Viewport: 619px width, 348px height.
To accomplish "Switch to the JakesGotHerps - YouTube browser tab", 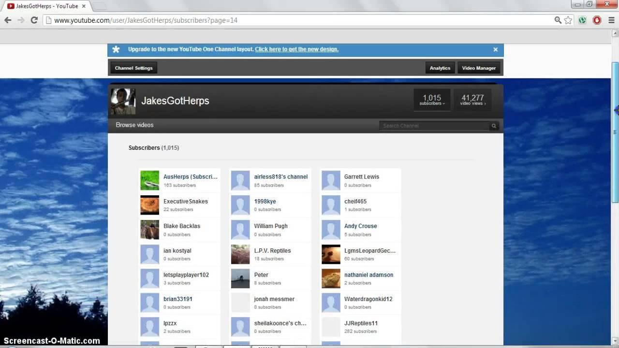I will click(x=47, y=6).
